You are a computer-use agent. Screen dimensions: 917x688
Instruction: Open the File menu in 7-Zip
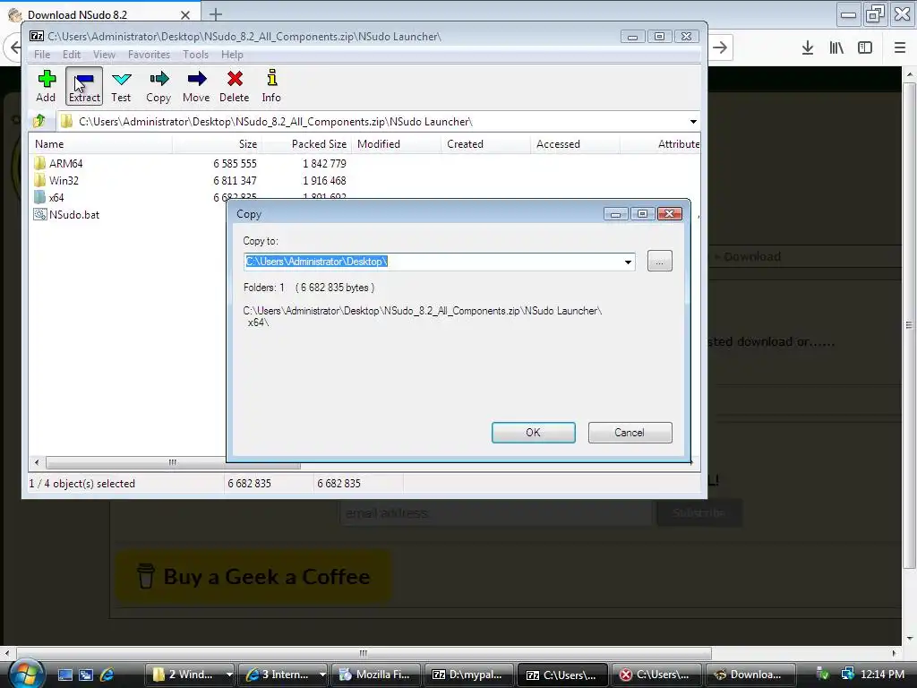(x=42, y=55)
